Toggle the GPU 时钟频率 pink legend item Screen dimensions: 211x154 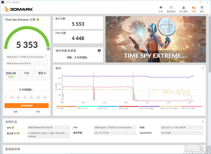point(192,108)
